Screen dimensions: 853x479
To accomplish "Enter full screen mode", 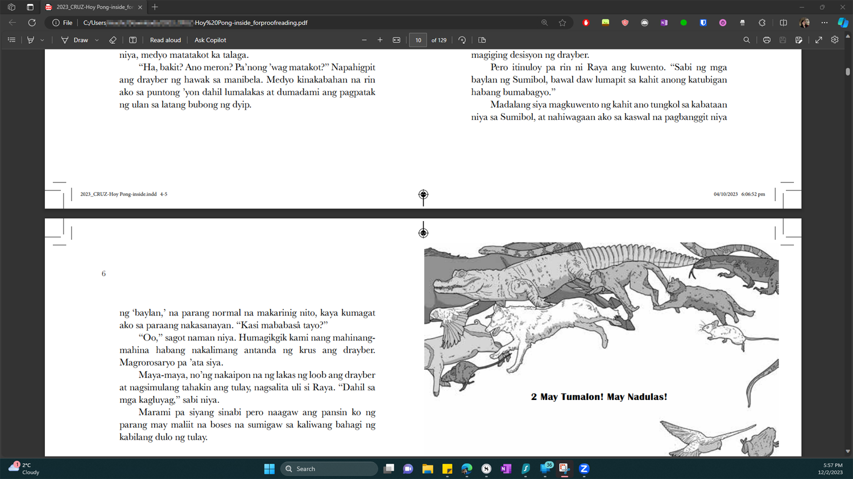I will (x=818, y=40).
